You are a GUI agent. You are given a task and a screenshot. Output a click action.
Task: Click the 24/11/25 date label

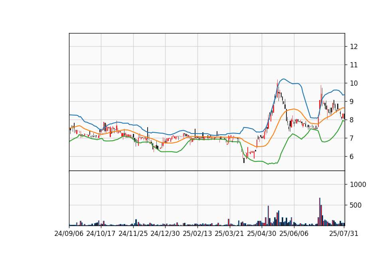133,234
